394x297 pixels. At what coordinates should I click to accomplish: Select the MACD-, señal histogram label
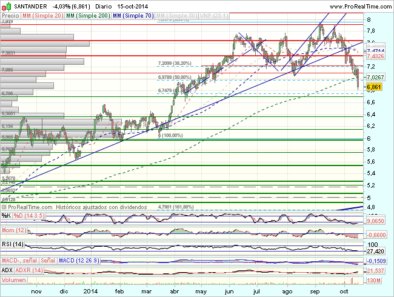19,260
